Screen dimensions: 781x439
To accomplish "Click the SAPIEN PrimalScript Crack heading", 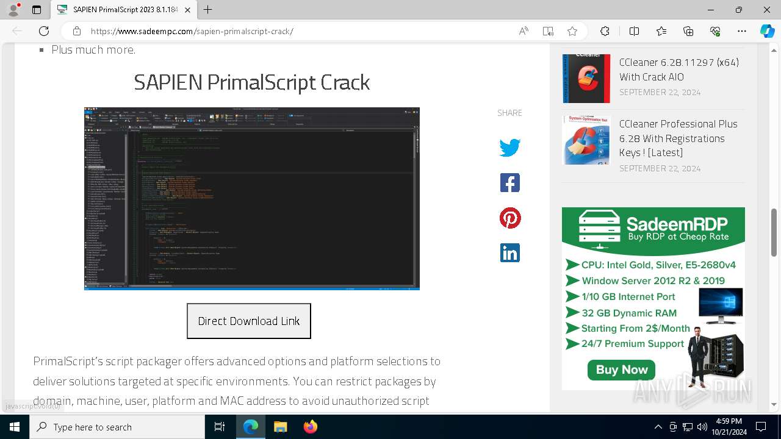I will click(x=252, y=82).
